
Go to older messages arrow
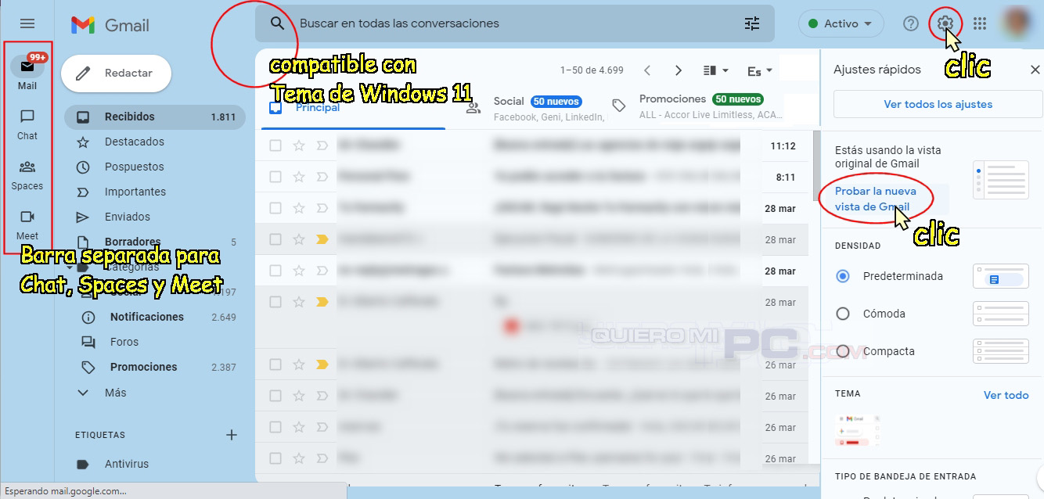(679, 70)
